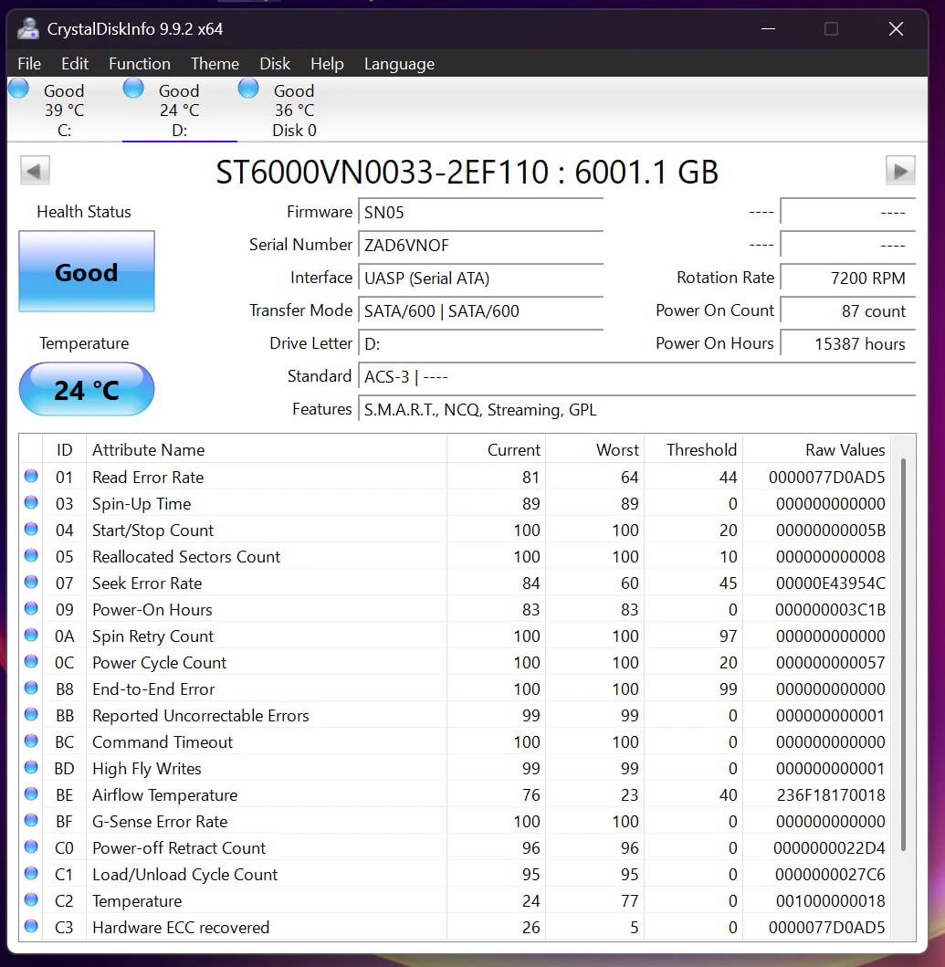945x967 pixels.
Task: Open the Help menu
Action: 327,64
